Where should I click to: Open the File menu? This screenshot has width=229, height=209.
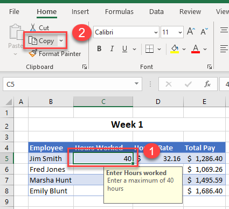click(x=14, y=12)
